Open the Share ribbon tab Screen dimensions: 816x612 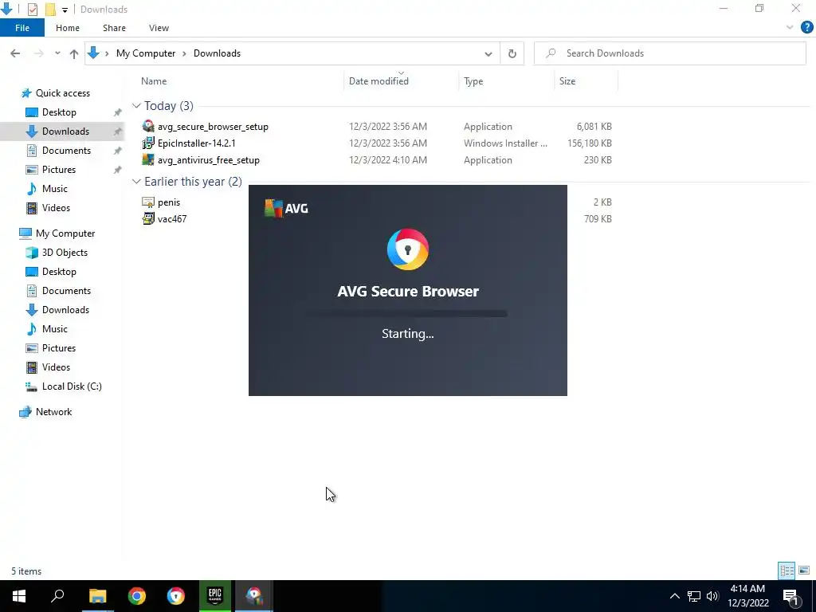tap(114, 28)
